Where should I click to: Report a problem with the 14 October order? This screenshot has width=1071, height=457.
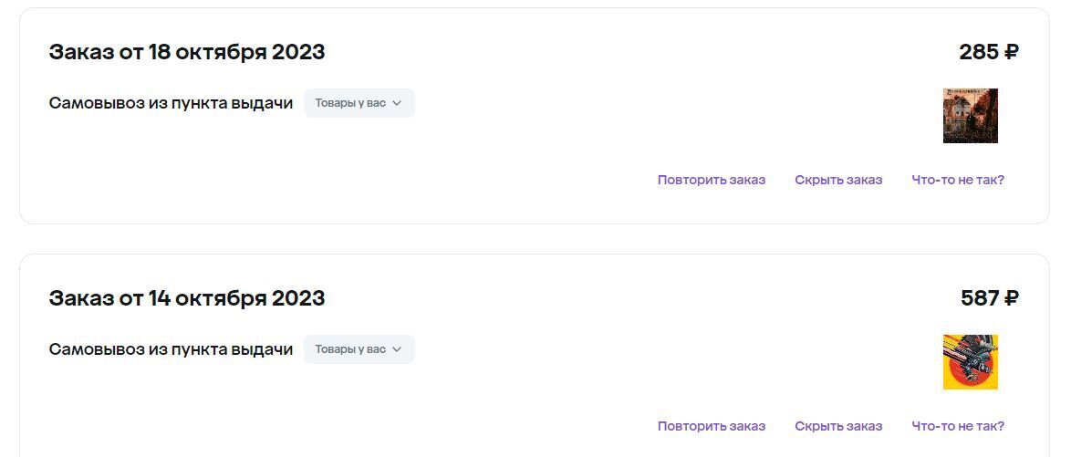point(958,426)
